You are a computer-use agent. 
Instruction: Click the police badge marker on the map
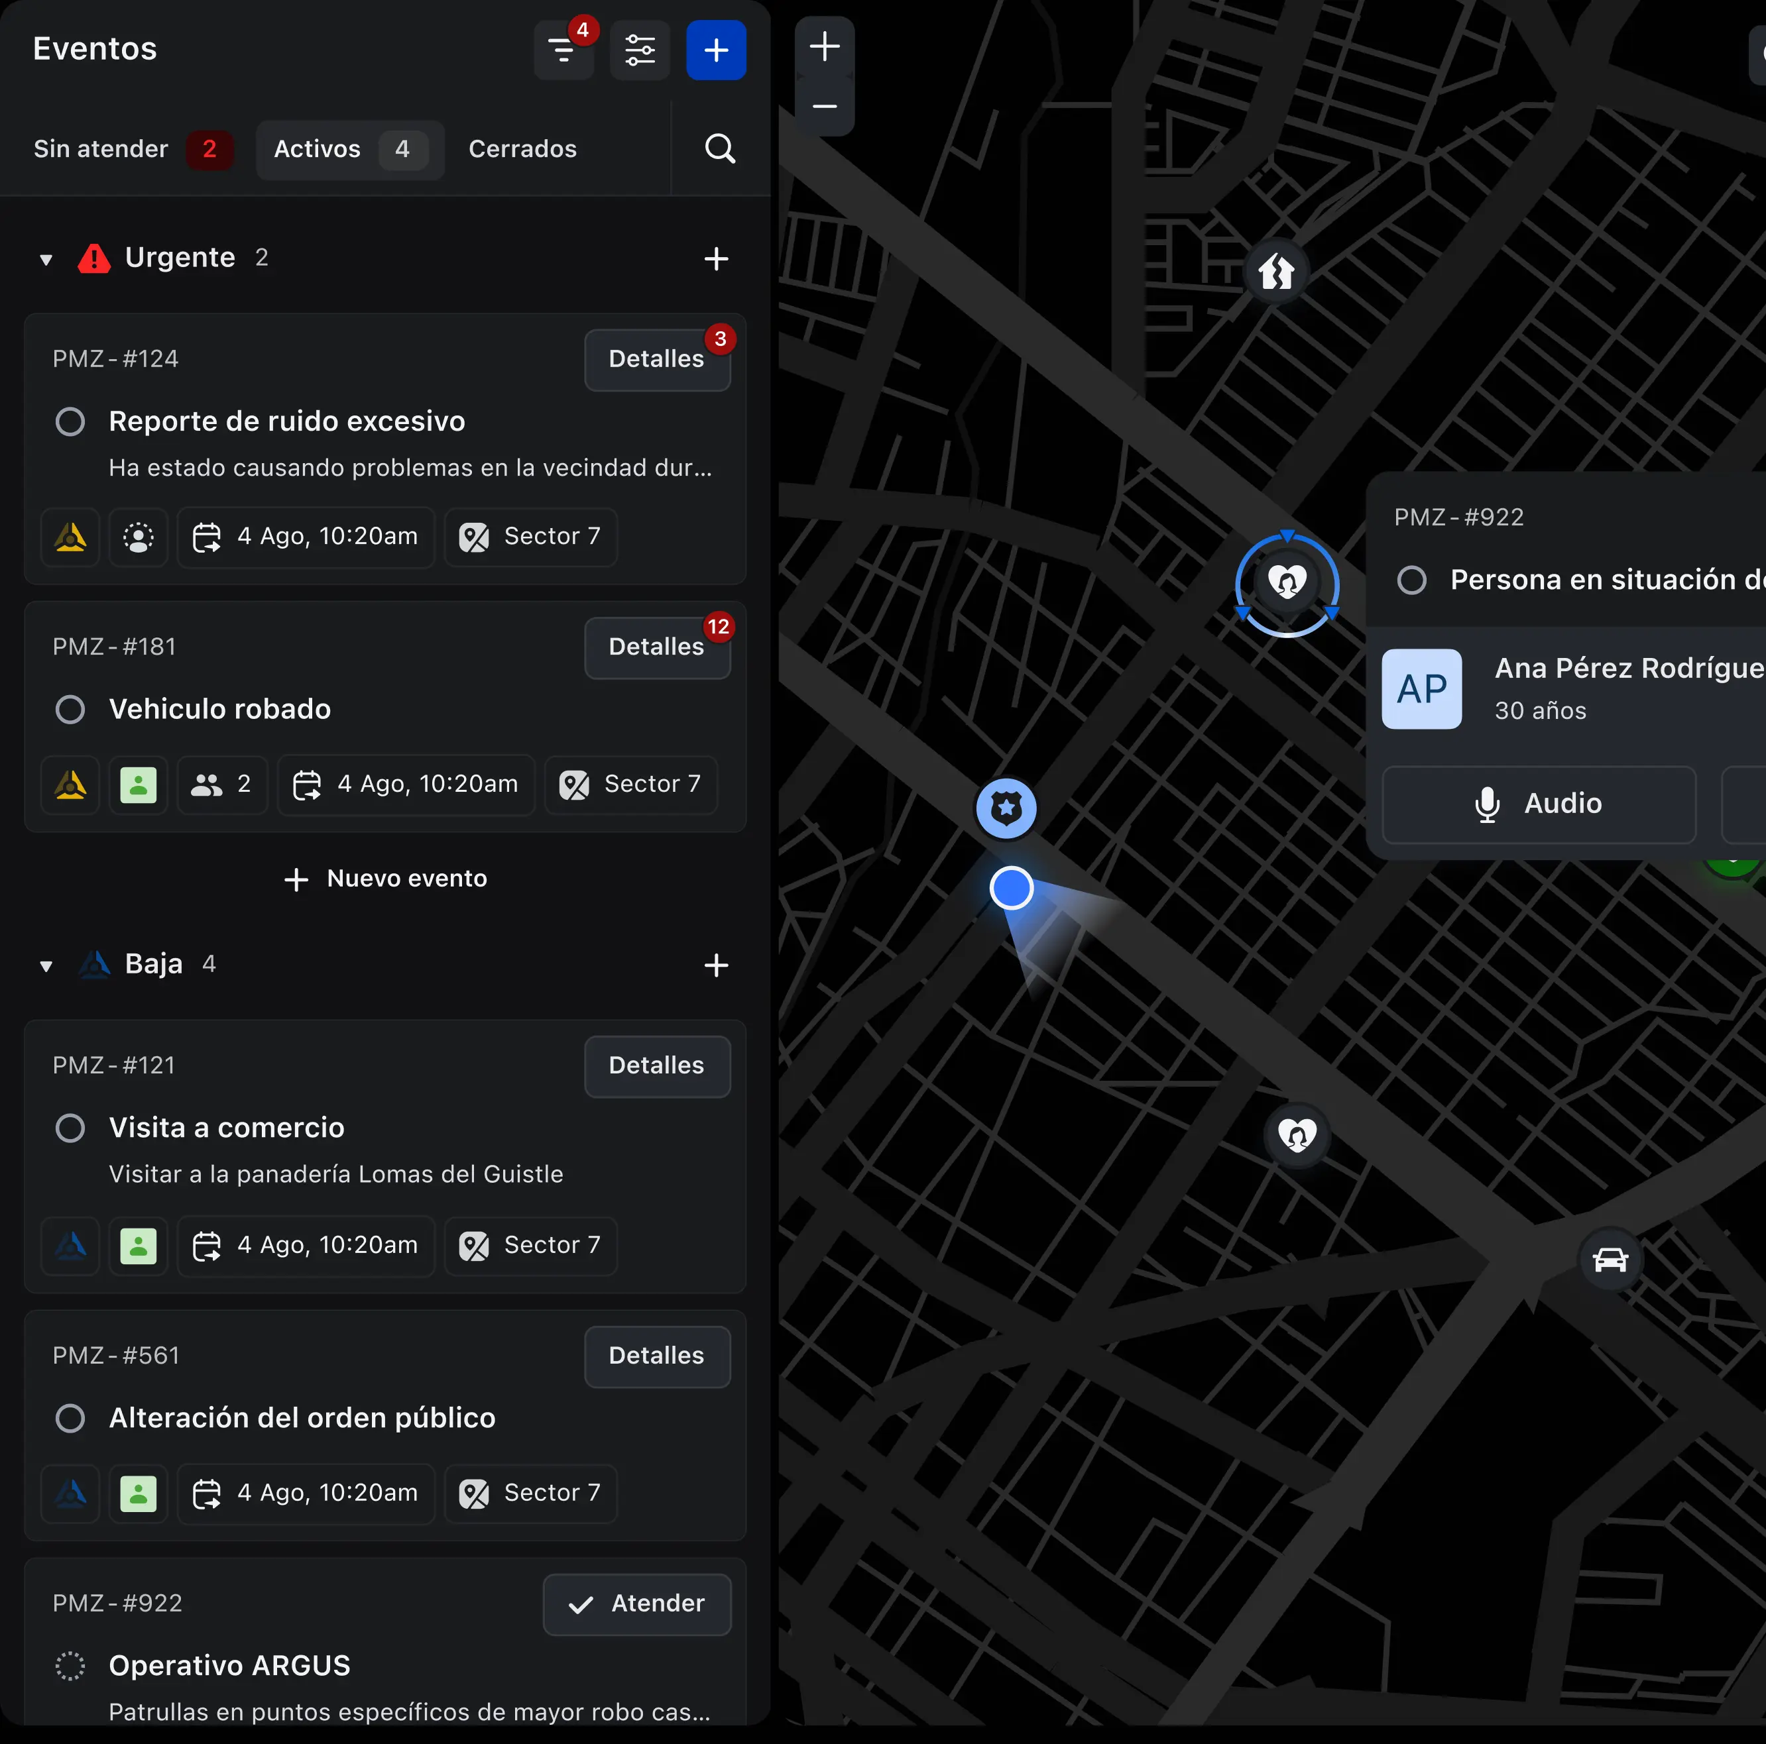coord(1006,808)
